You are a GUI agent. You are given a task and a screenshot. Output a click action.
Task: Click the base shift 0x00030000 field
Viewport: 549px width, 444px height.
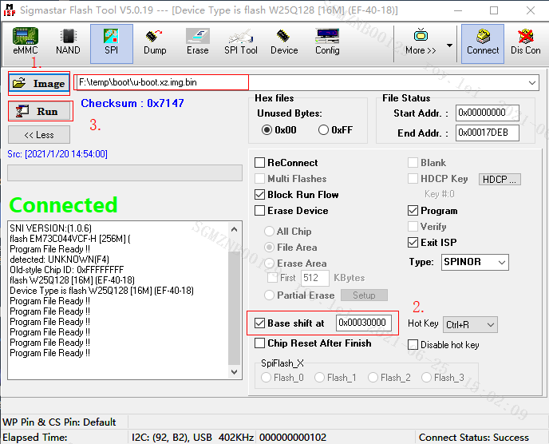pyautogui.click(x=363, y=323)
